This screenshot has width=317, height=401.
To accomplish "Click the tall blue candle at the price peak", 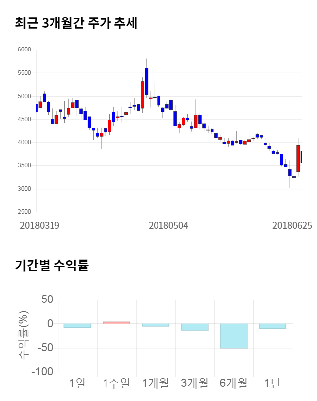I will click(147, 74).
